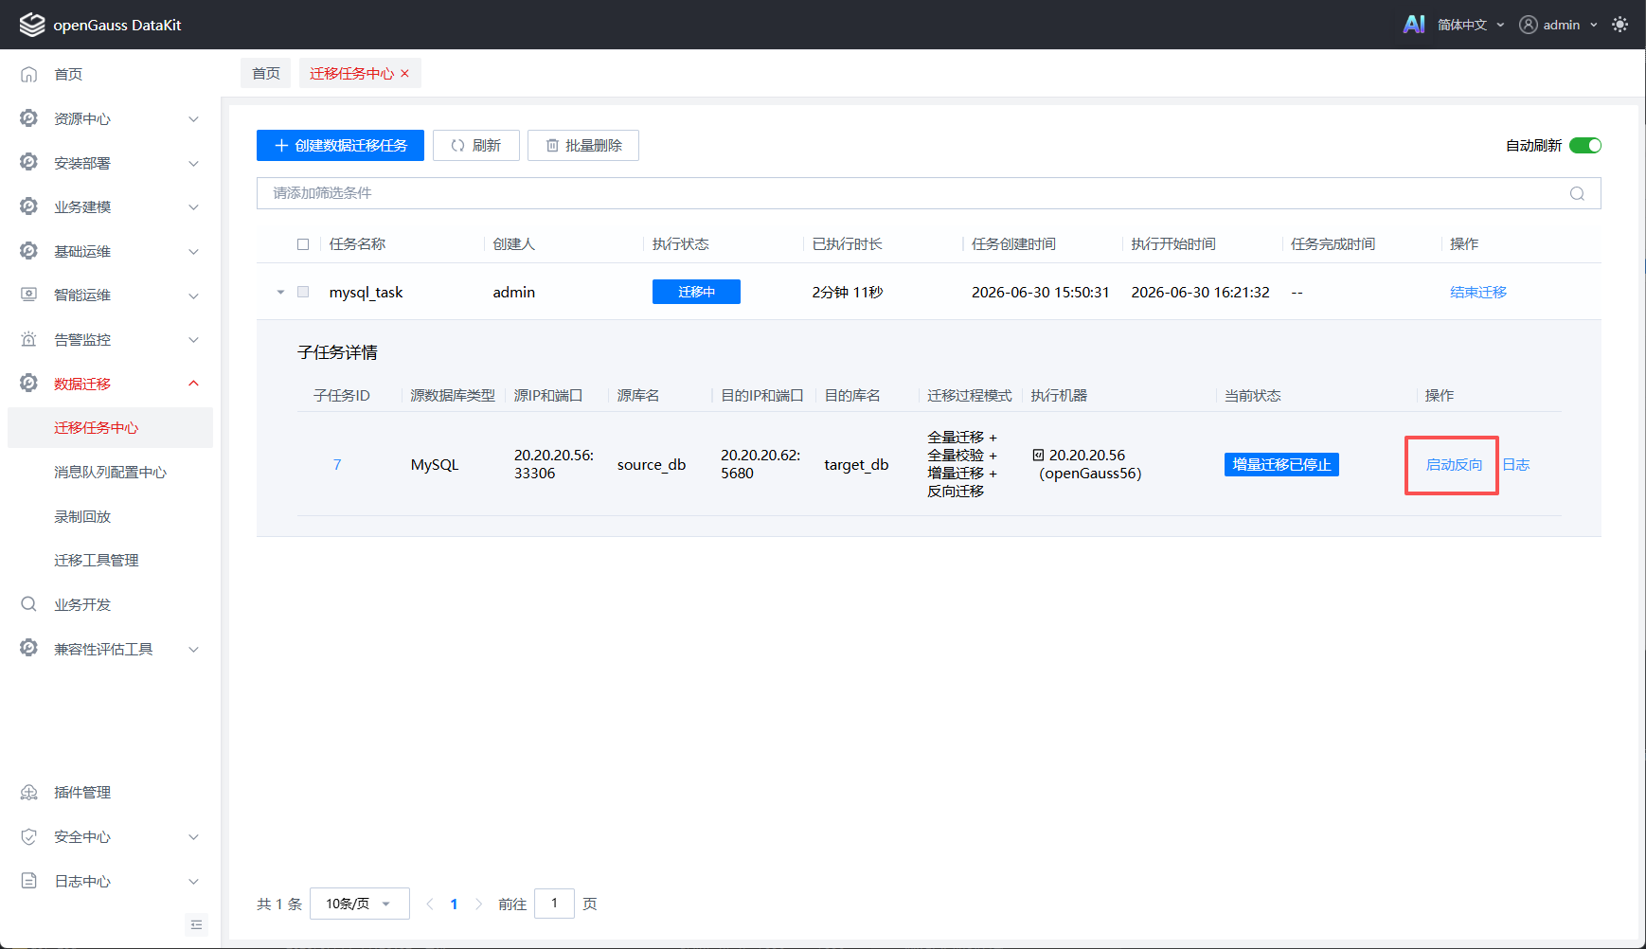This screenshot has width=1646, height=949.
Task: Click the 结束迁移 link for mysql_task
Action: [x=1478, y=292]
